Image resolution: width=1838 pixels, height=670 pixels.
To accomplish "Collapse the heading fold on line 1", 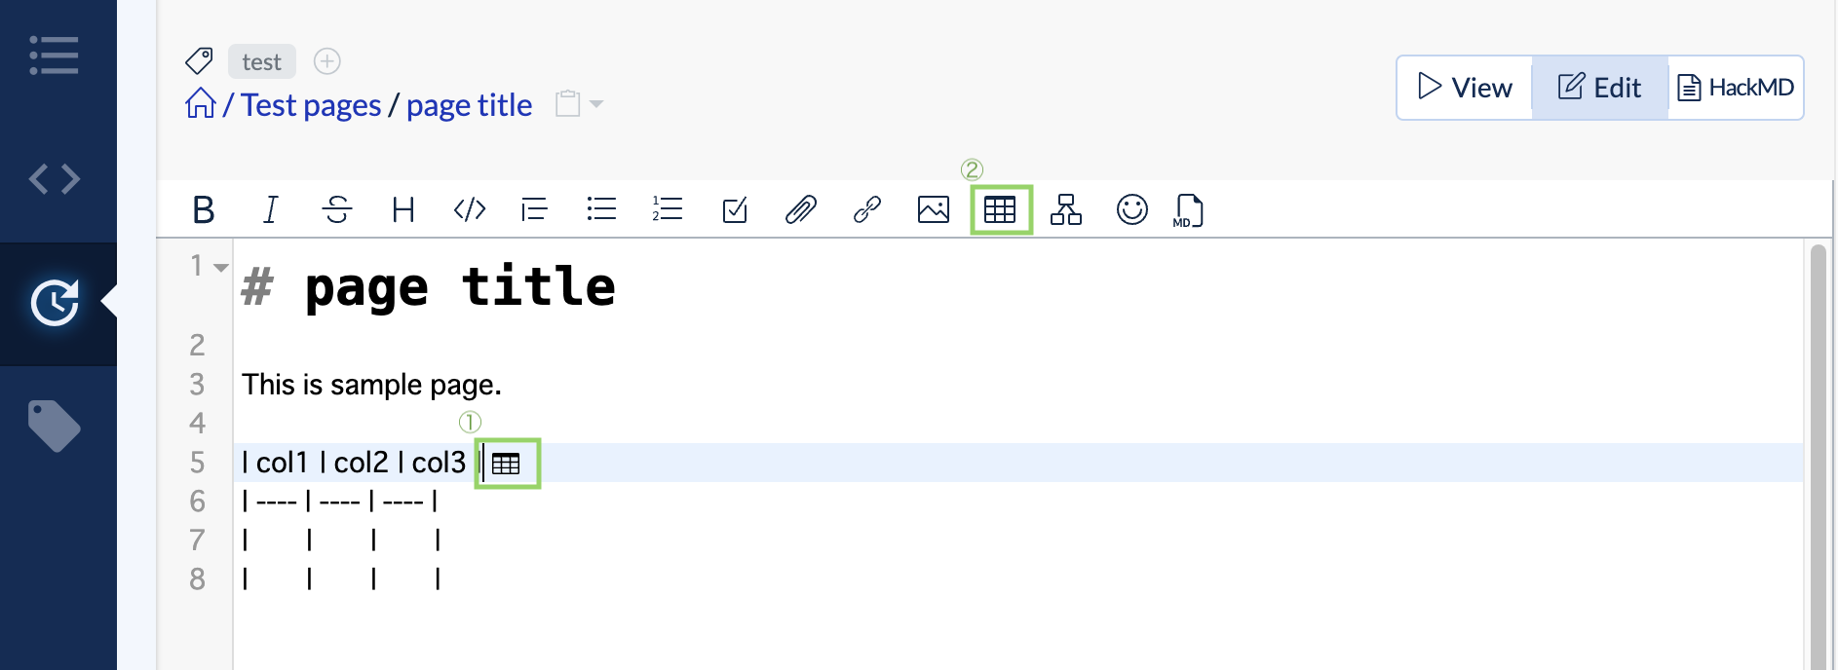I will click(221, 267).
